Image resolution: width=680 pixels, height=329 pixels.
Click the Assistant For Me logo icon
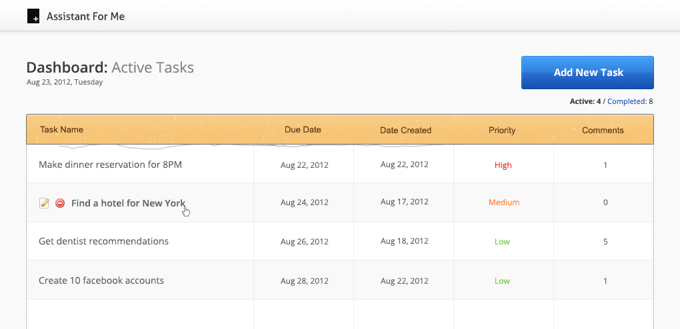coord(33,17)
